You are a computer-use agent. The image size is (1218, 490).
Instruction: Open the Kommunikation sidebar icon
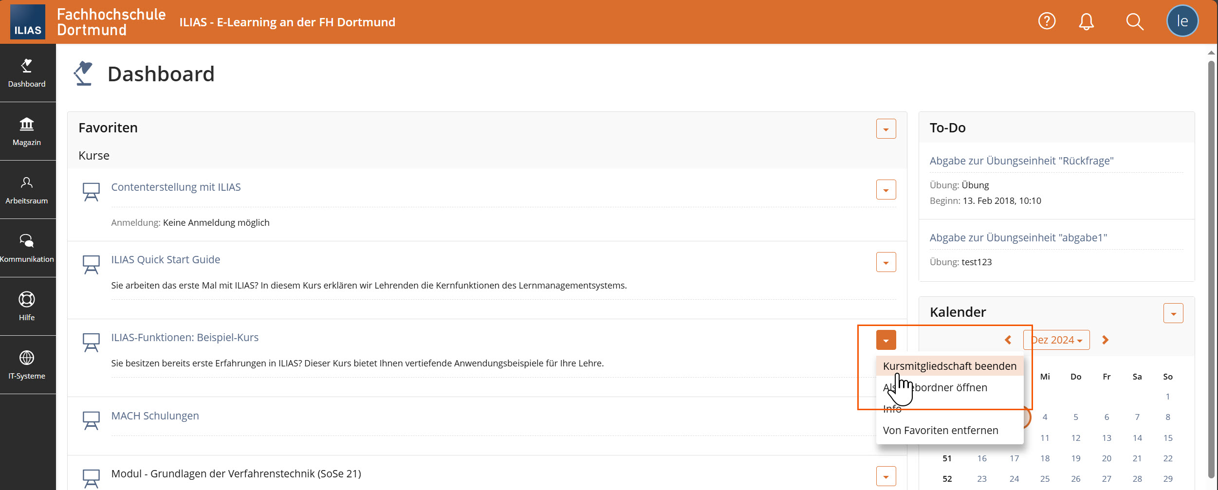[x=27, y=248]
